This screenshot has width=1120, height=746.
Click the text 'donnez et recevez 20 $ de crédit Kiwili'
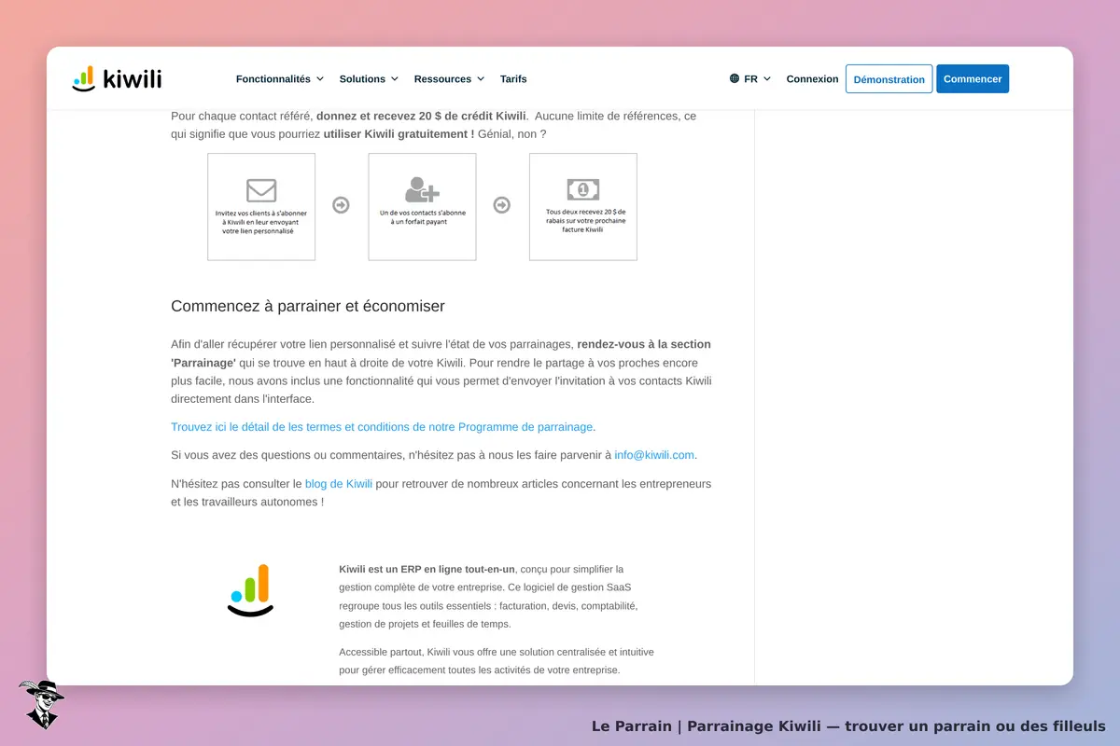coord(421,117)
